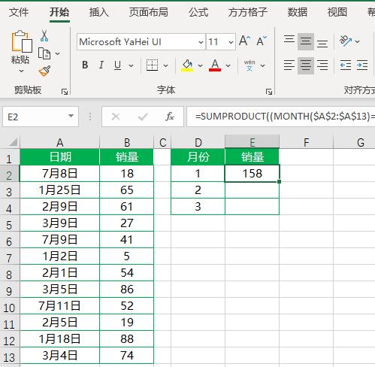Click the Format Painter brush icon
The image size is (375, 367).
point(44,71)
